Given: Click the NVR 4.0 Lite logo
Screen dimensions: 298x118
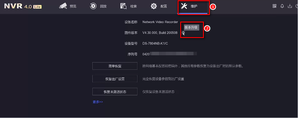Looking at the screenshot, I should (x=23, y=6).
